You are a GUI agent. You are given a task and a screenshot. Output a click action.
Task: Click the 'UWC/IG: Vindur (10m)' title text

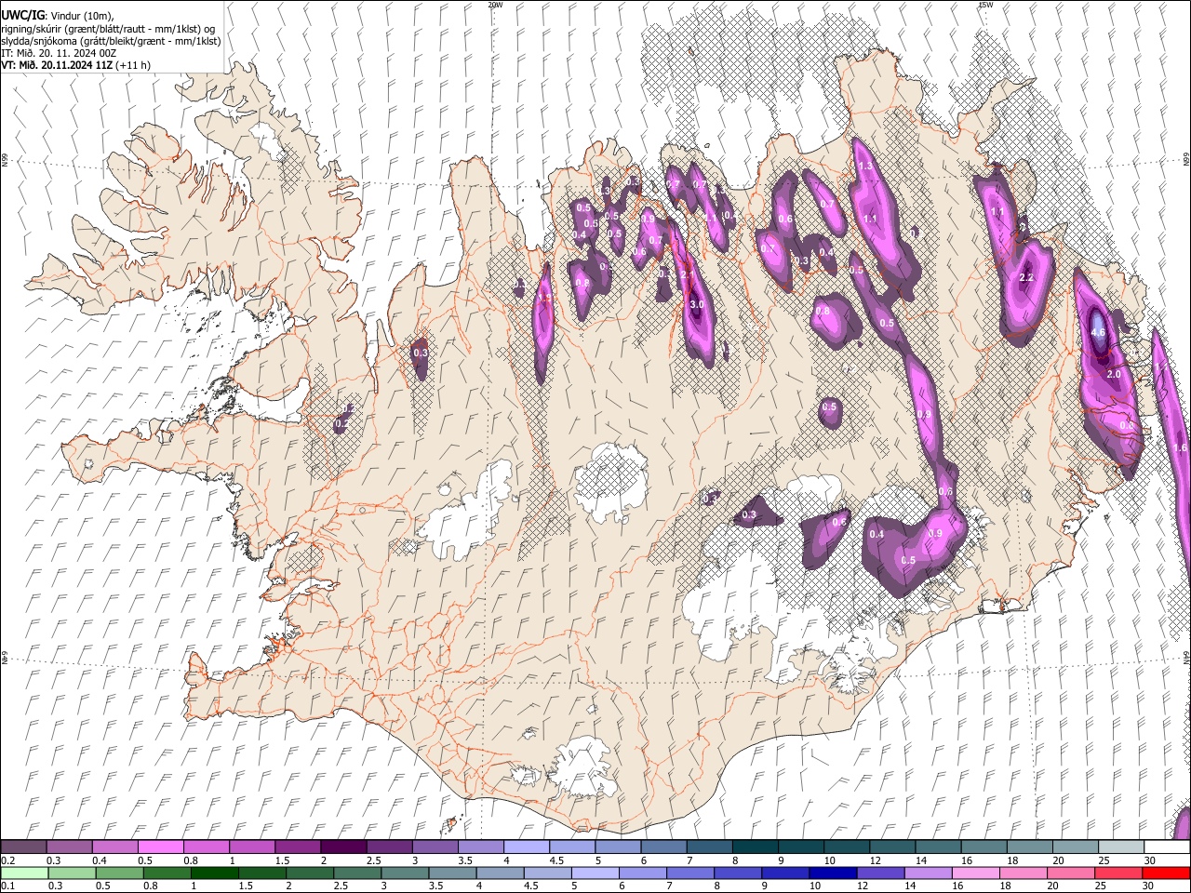(57, 16)
